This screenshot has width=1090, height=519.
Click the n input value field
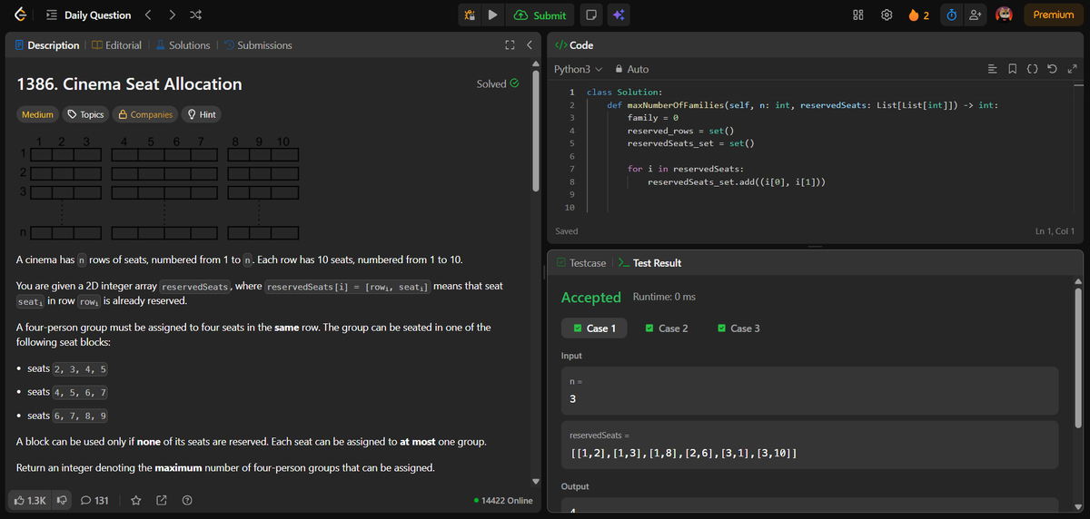(x=810, y=390)
